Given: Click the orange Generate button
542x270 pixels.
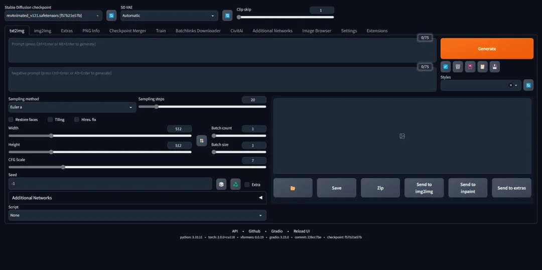Looking at the screenshot, I should [x=487, y=49].
